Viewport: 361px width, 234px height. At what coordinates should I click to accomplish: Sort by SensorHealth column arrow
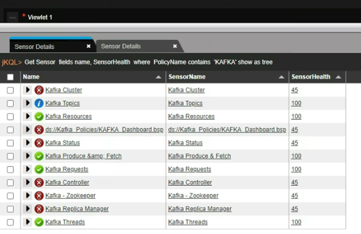(x=338, y=77)
